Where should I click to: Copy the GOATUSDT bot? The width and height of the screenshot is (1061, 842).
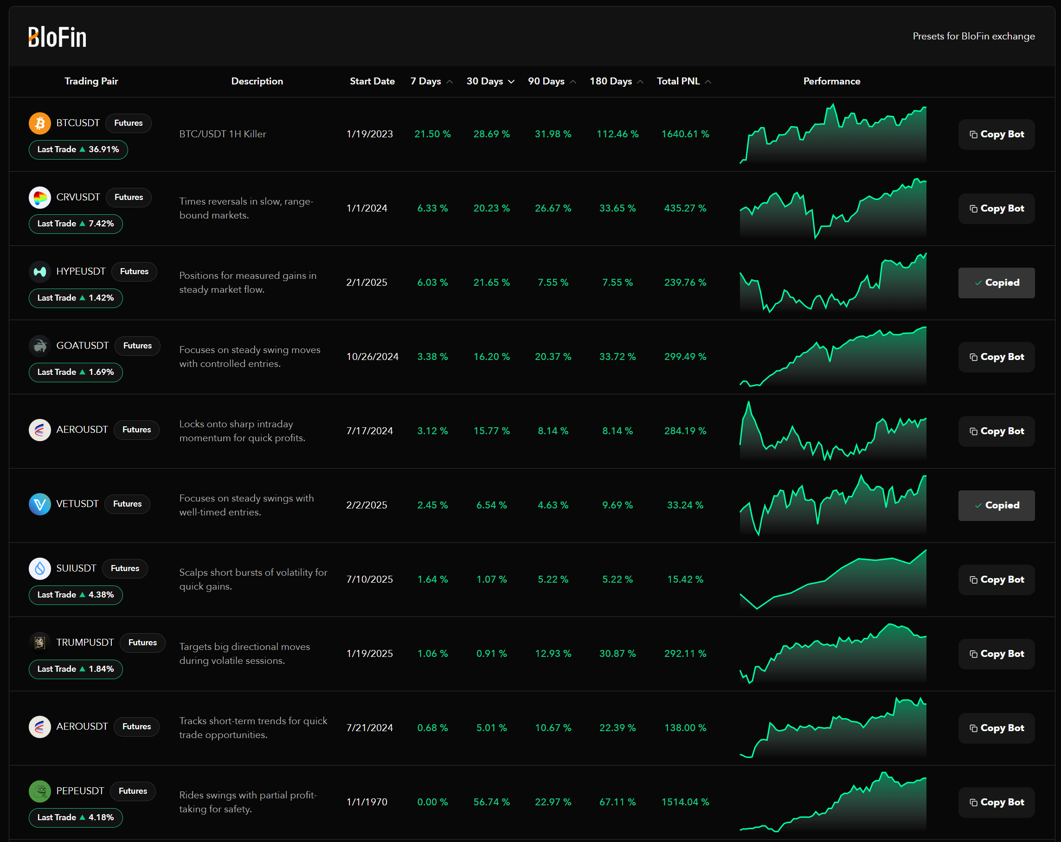997,357
